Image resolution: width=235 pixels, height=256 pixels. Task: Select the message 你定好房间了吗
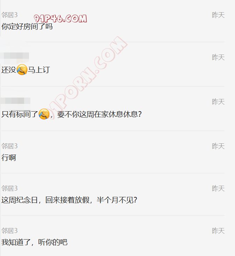(x=27, y=27)
